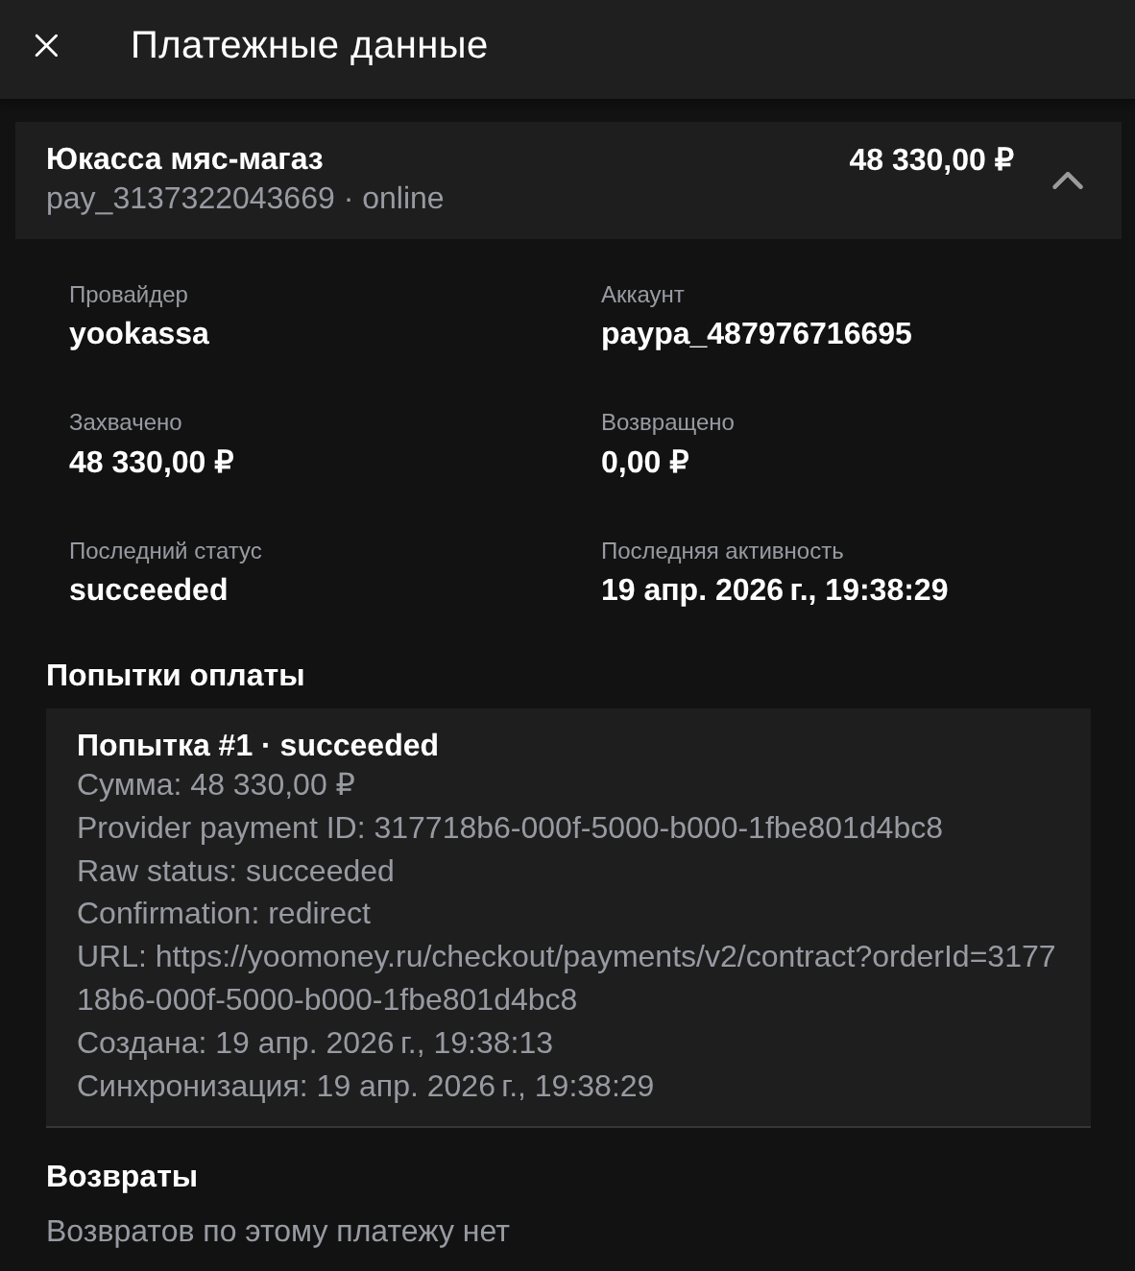The height and width of the screenshot is (1271, 1135).
Task: Click the refunded amount 0,00 ₽
Action: pyautogui.click(x=644, y=462)
